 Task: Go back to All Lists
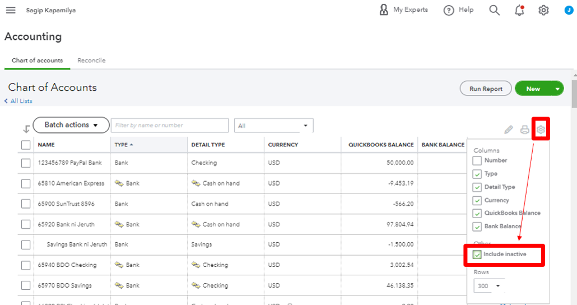coord(18,101)
